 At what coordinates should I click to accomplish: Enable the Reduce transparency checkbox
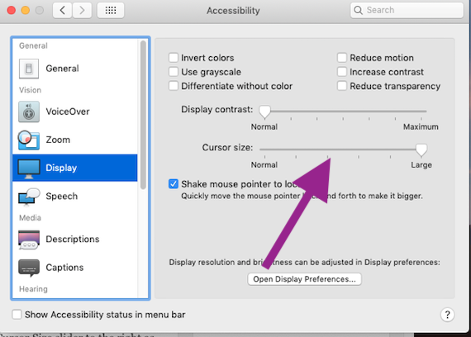point(342,86)
